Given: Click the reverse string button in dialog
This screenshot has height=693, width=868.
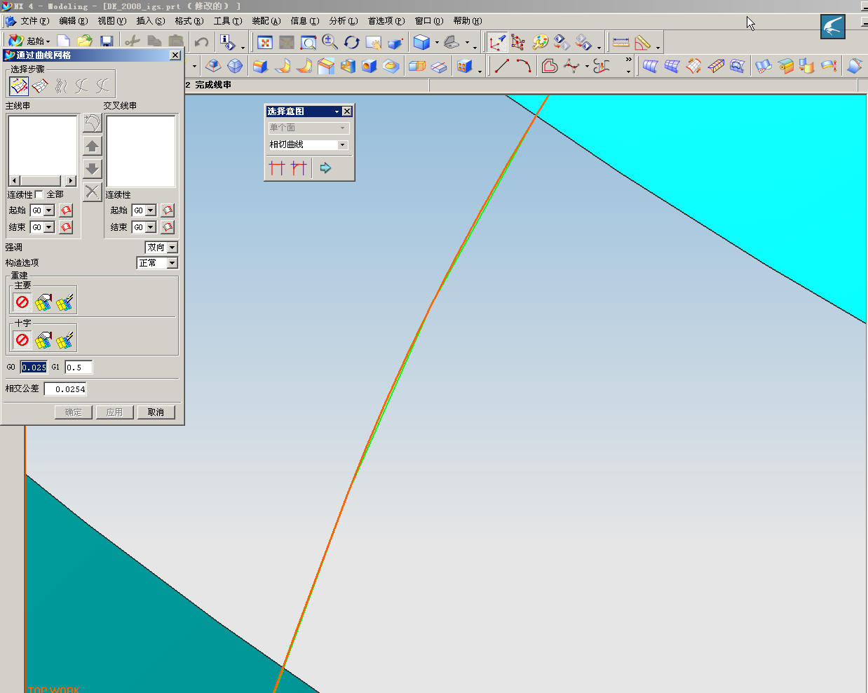Looking at the screenshot, I should 93,123.
